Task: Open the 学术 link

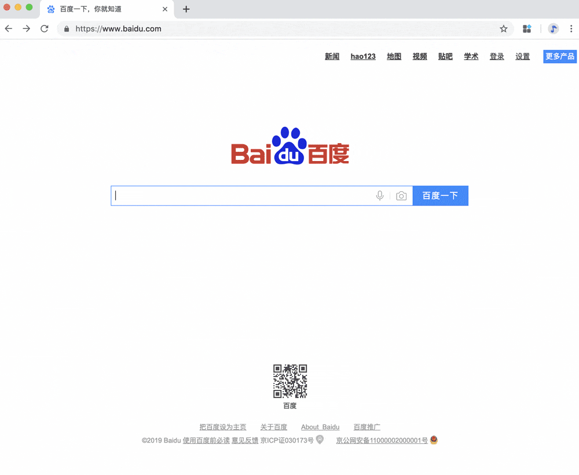Action: (x=471, y=57)
